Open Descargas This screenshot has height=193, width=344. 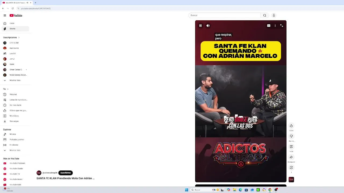click(x=16, y=121)
